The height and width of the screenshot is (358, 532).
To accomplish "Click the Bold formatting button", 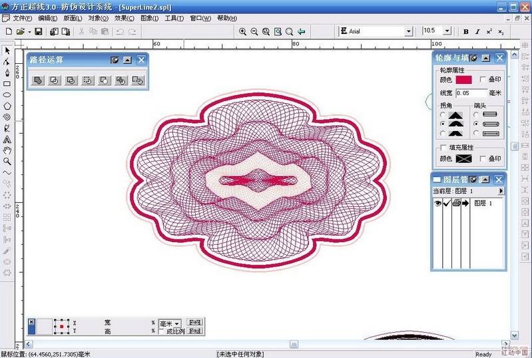I will [x=466, y=31].
